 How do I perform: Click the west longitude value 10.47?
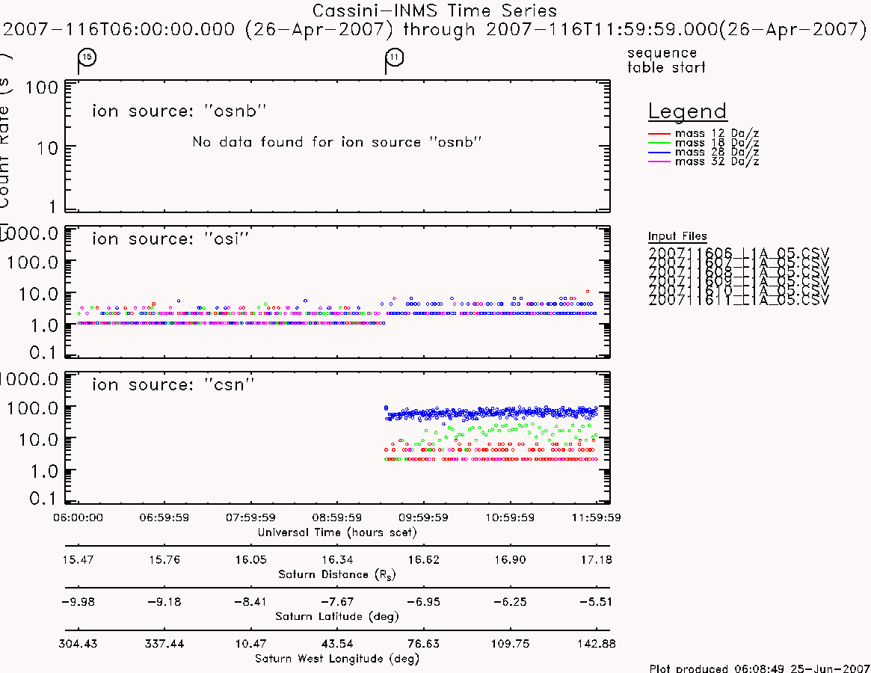[x=250, y=644]
